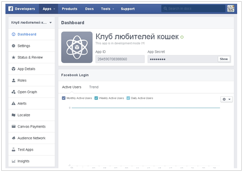This screenshot has width=243, height=172.
Task: Click the App Secret field
Action: coord(189,59)
